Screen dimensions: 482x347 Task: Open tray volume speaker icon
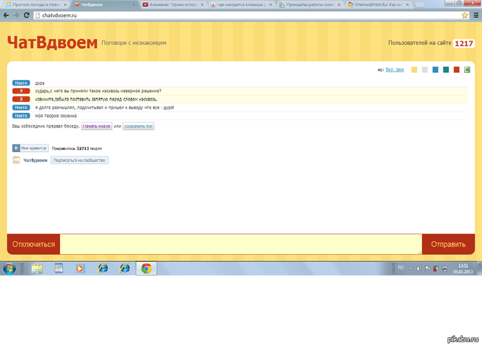click(x=419, y=269)
